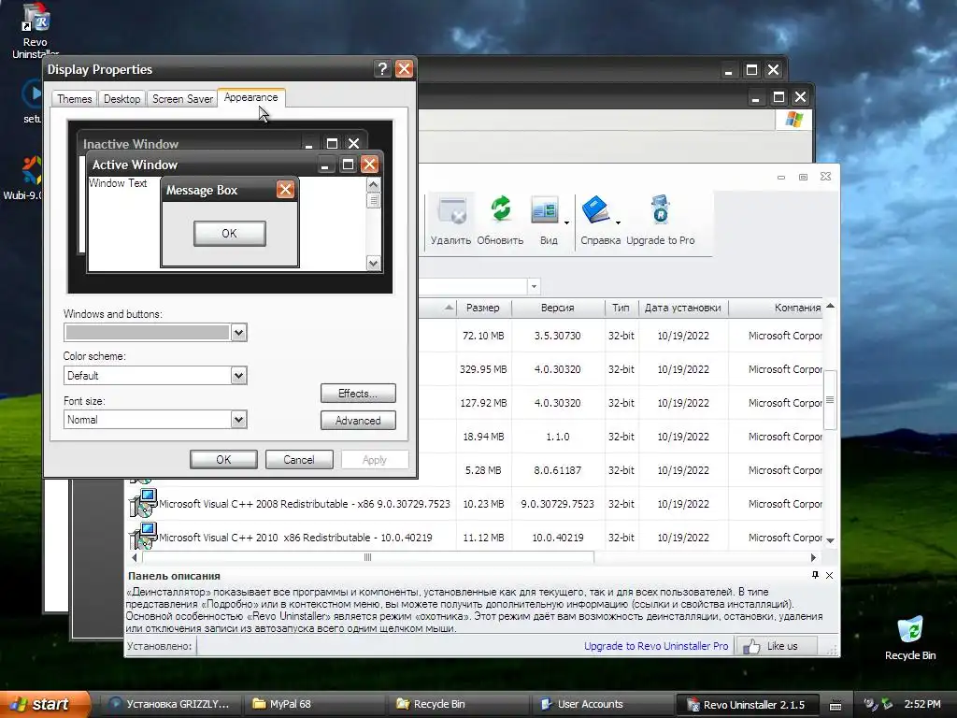Viewport: 957px width, 718px height.
Task: Select the 329.95 MB size cell
Action: point(483,368)
